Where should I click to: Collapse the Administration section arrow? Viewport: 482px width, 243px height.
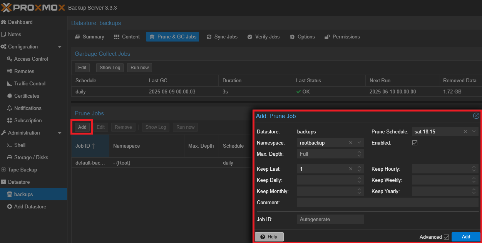(60, 133)
